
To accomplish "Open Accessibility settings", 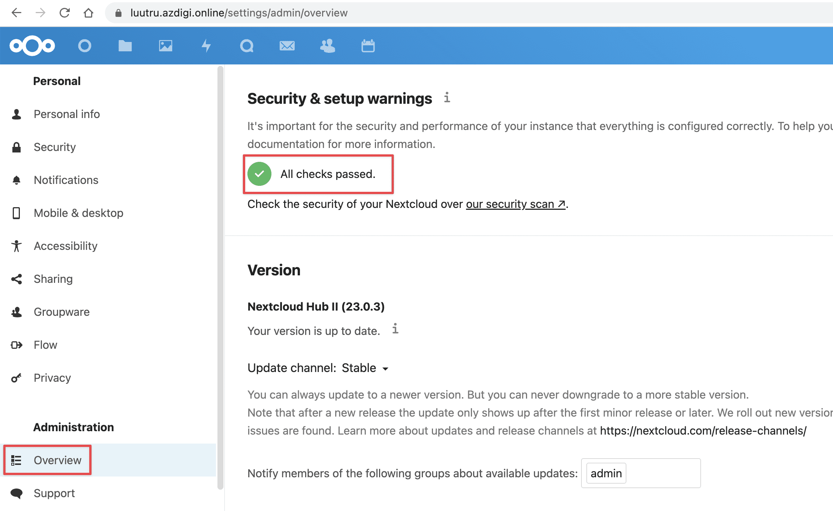I will pos(108,246).
